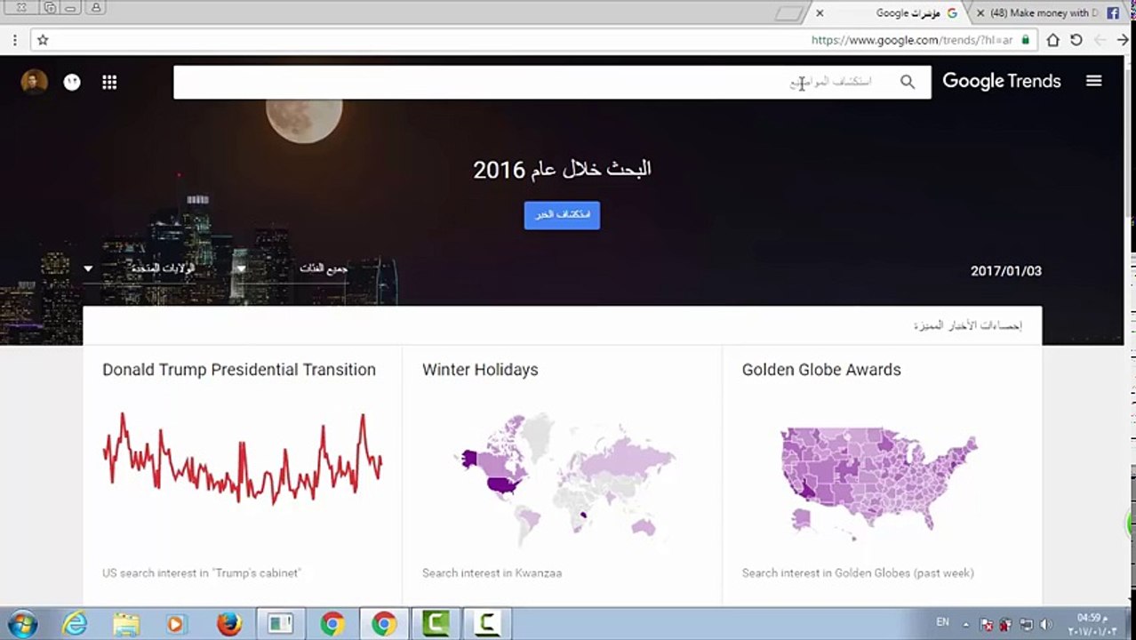Click the 2017/01/03 date text
This screenshot has width=1136, height=640.
click(1005, 271)
